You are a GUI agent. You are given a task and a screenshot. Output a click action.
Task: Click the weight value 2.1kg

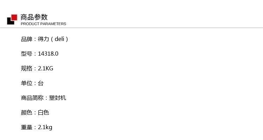(x=45, y=127)
